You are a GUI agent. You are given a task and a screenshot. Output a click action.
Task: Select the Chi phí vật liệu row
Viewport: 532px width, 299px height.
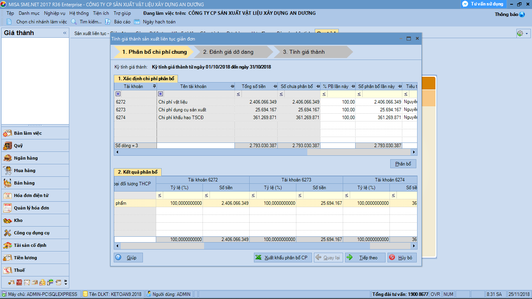coord(266,102)
